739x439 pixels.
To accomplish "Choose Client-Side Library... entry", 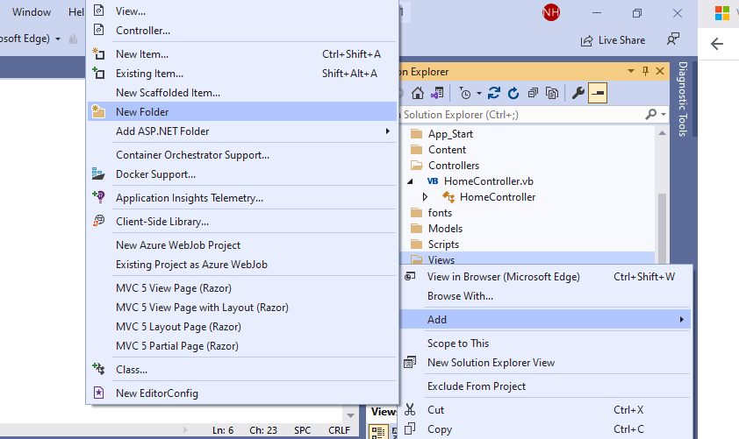I will tap(241, 221).
